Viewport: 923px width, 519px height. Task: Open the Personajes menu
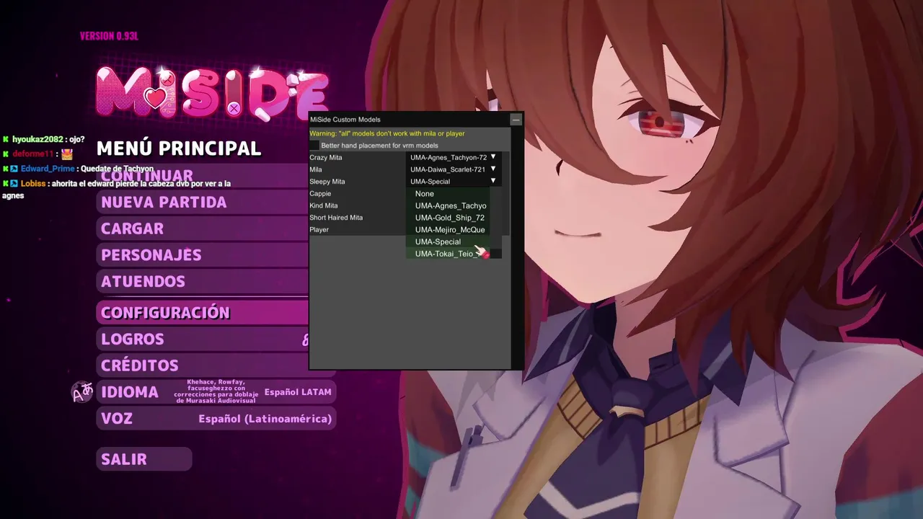click(202, 255)
